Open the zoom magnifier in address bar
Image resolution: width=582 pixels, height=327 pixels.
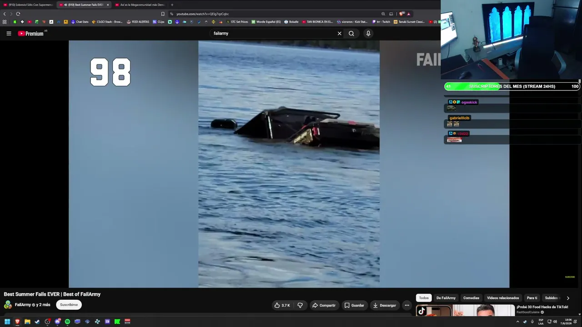click(x=383, y=14)
